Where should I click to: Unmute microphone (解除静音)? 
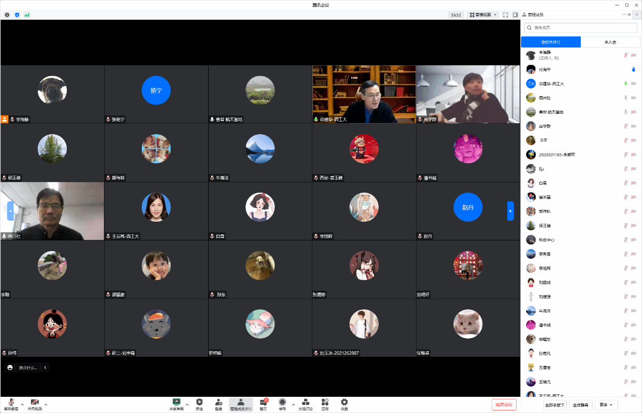coord(11,404)
